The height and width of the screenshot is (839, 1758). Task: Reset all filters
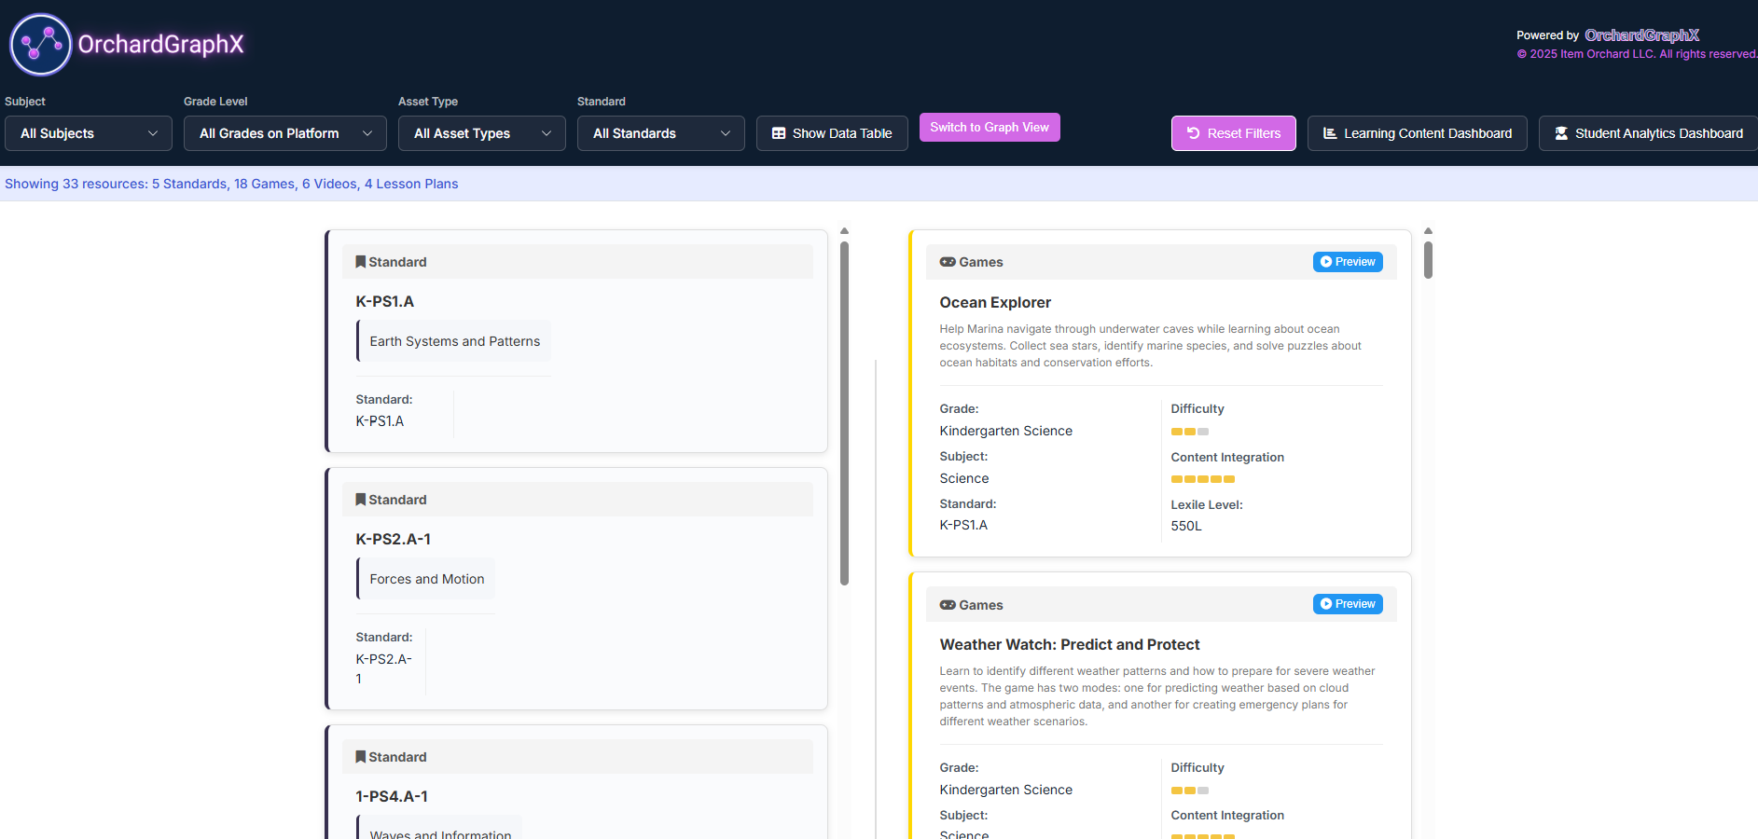[1233, 133]
